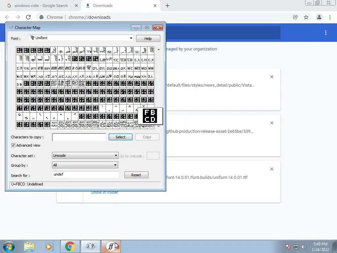Click the enlarged FBCD glyph preview
337x253 pixels.
[150, 116]
